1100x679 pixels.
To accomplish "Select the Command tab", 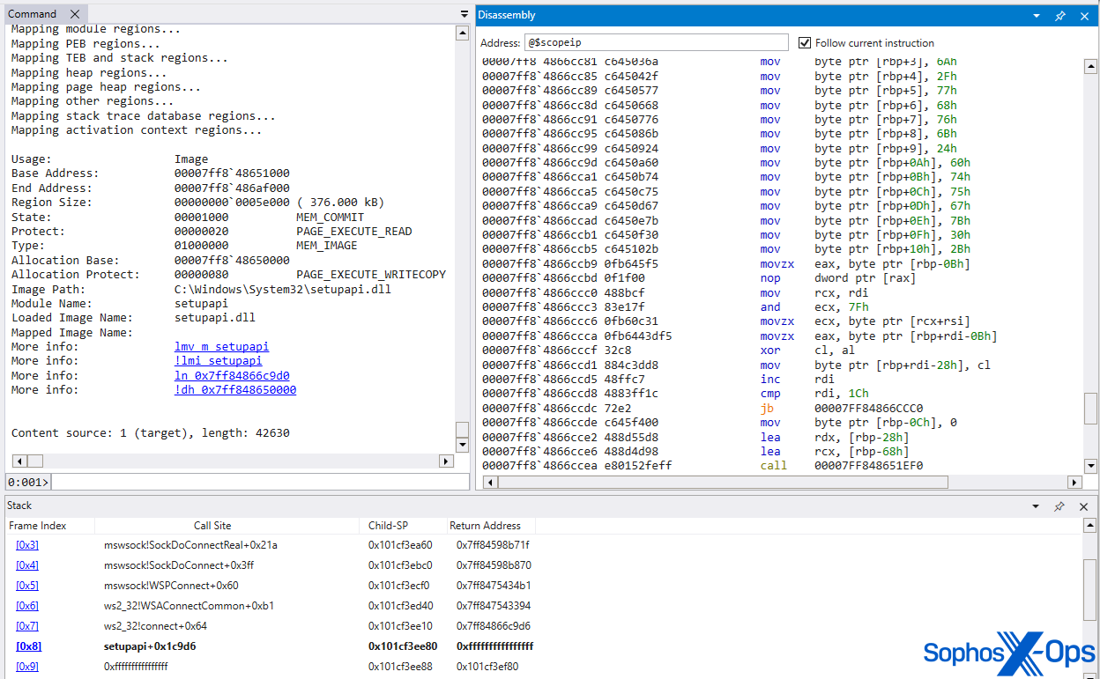I will (x=32, y=13).
